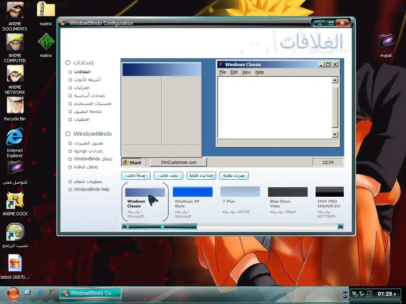Select the latest-26870 file icon

15,267
